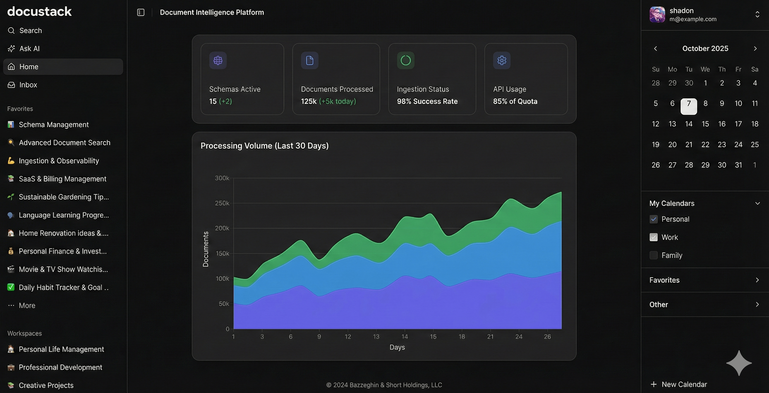Open the API Usage settings gear icon
The height and width of the screenshot is (393, 769).
(501, 61)
